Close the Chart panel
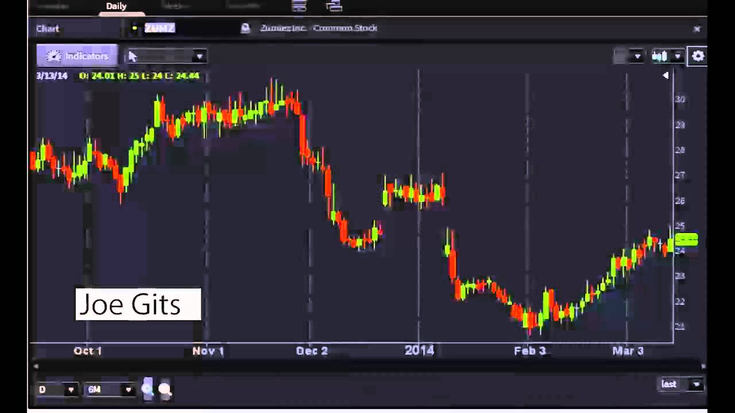 click(x=697, y=29)
